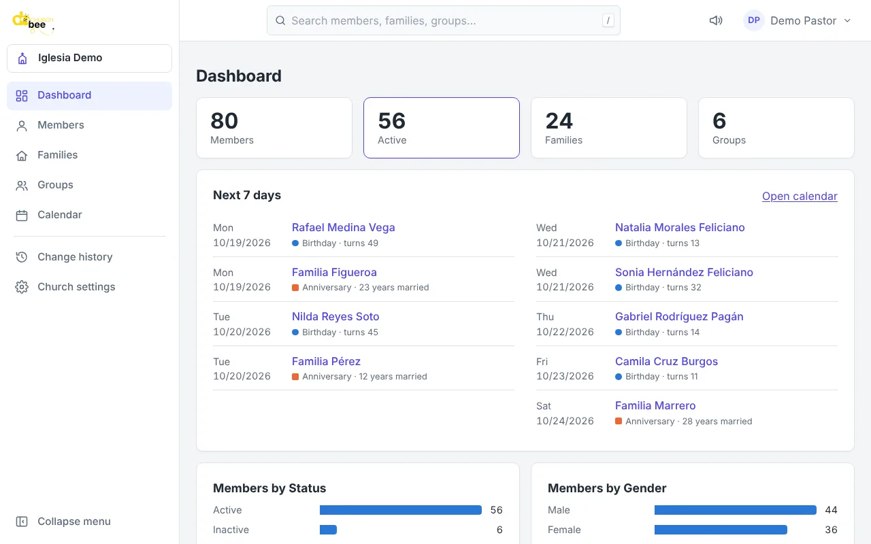Open Camila Cruz Burgos's profile

pos(666,361)
